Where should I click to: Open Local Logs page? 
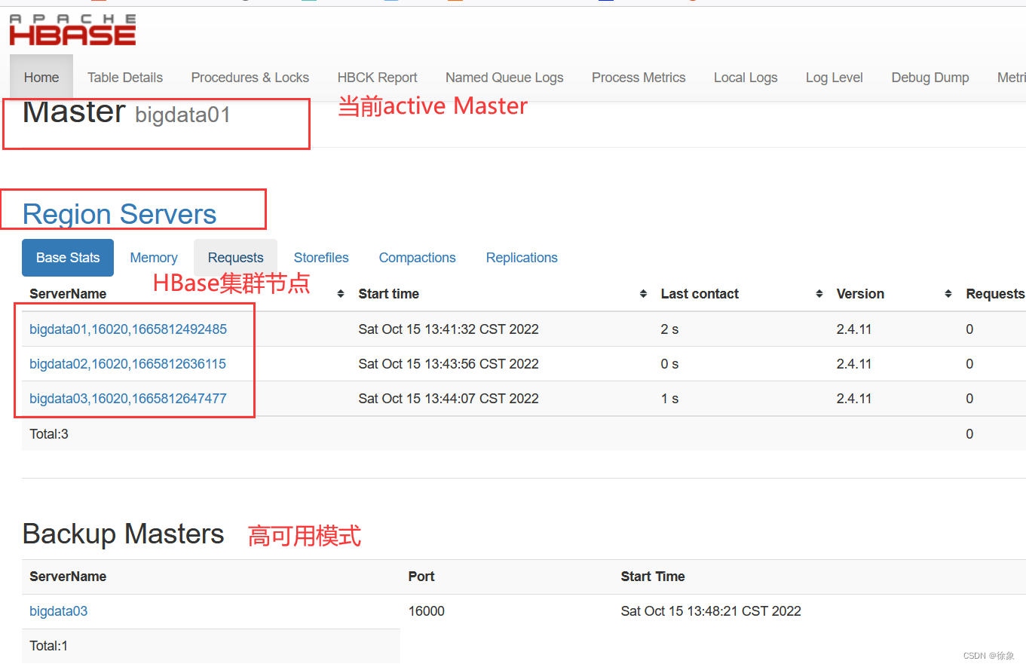click(746, 78)
